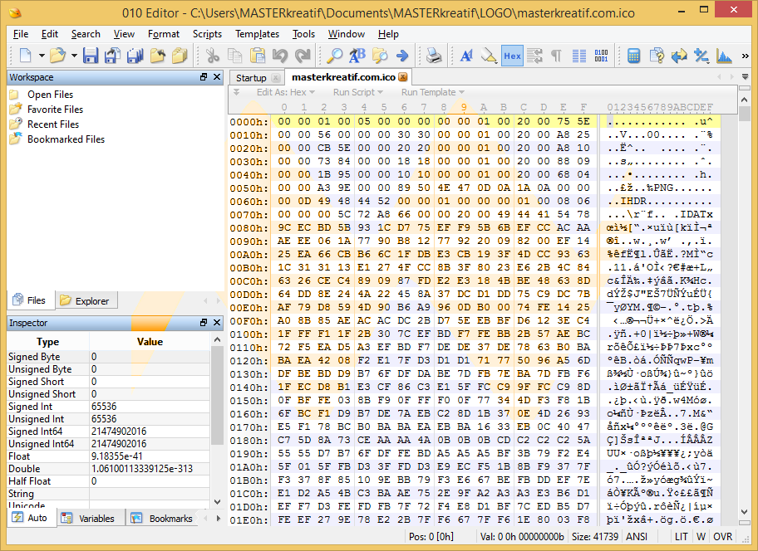Open the Tools menu

(x=303, y=34)
